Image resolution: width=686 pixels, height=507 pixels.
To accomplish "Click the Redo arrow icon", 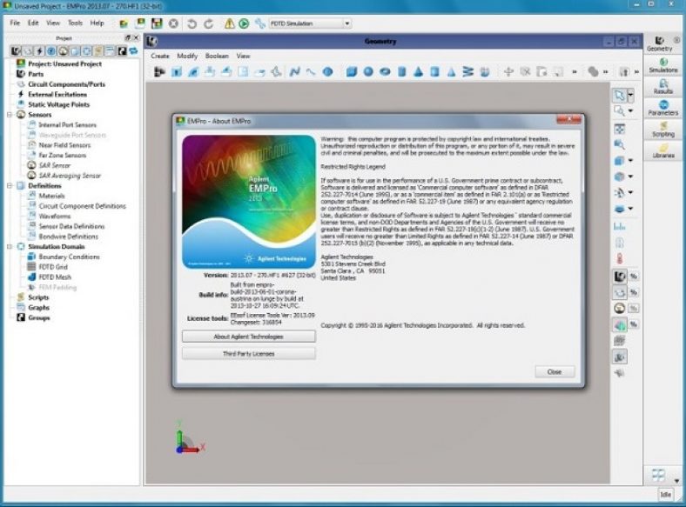I will click(209, 23).
